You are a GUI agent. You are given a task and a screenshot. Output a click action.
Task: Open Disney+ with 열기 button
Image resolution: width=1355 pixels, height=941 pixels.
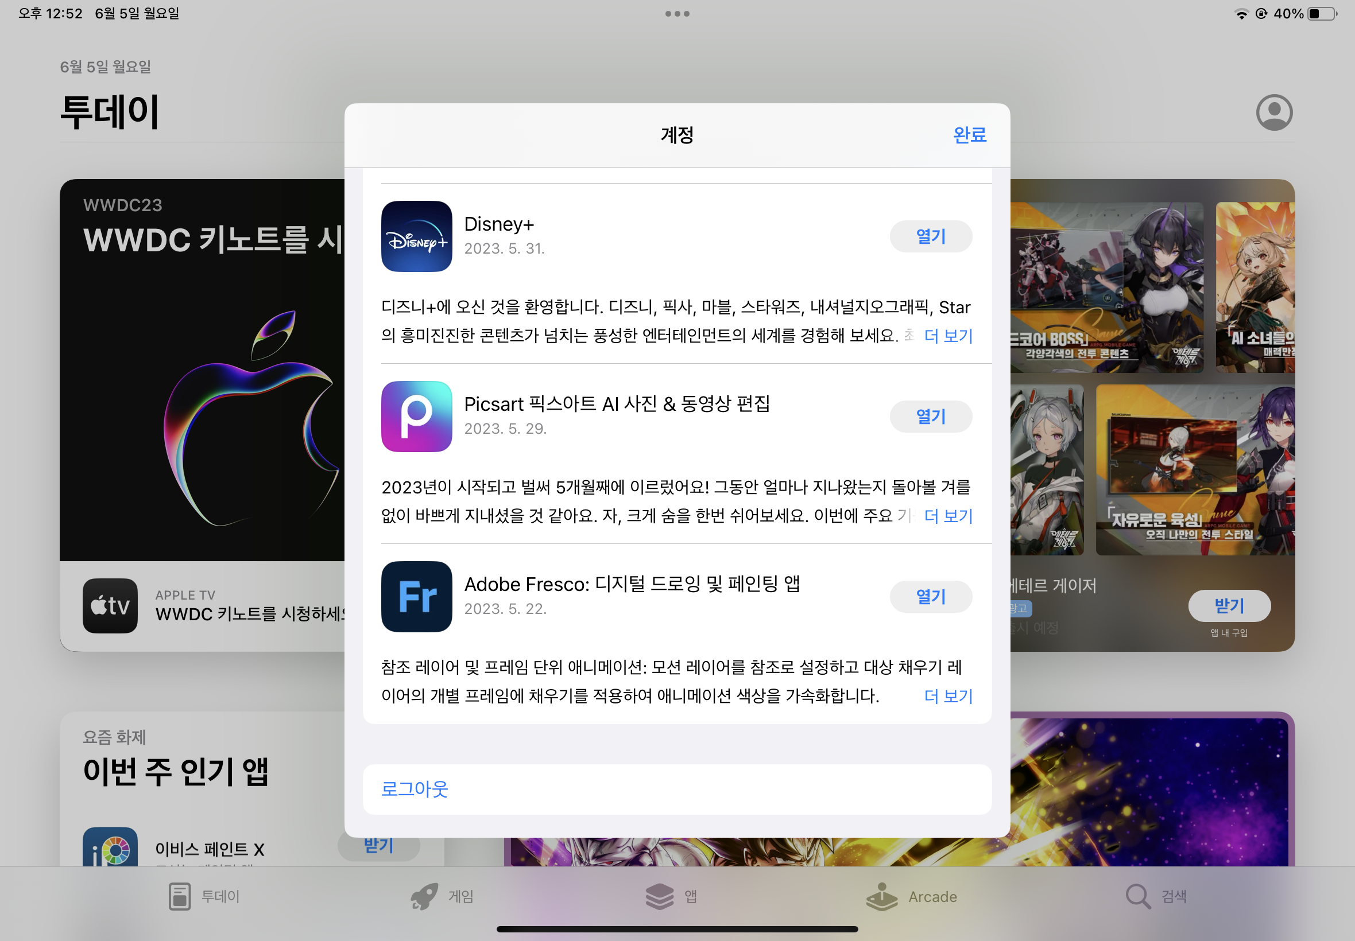(x=931, y=236)
